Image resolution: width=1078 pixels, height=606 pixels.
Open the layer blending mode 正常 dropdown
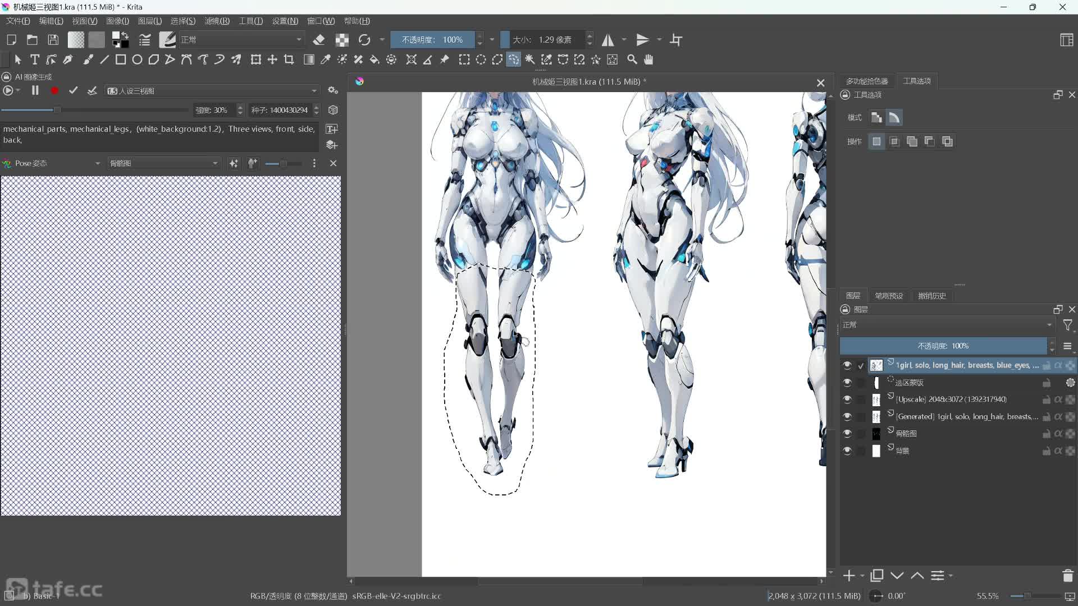coord(948,325)
